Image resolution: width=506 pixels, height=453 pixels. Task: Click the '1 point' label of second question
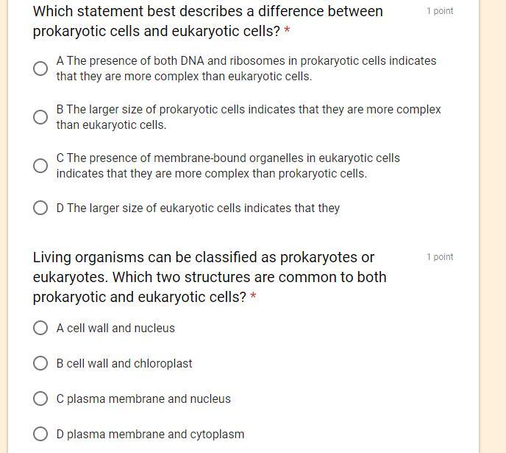click(x=440, y=257)
